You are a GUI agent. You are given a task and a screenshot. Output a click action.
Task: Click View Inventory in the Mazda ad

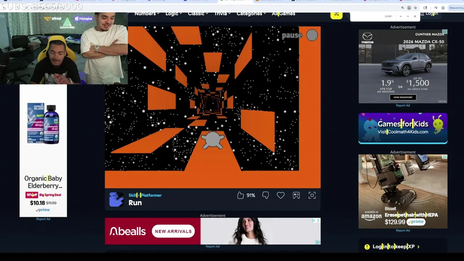tap(403, 97)
